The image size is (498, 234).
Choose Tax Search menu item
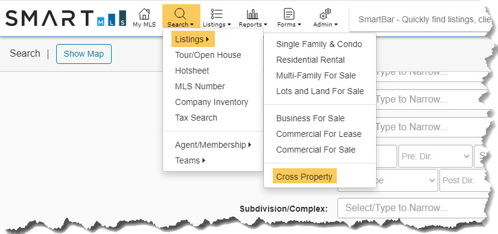[196, 118]
